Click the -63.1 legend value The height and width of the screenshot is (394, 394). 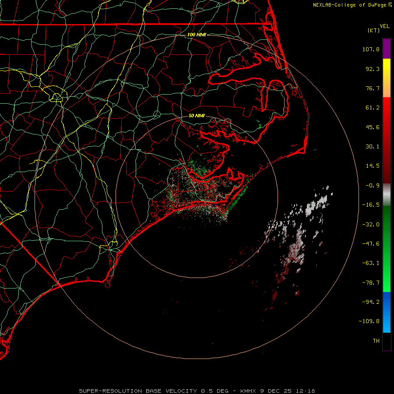tap(371, 263)
